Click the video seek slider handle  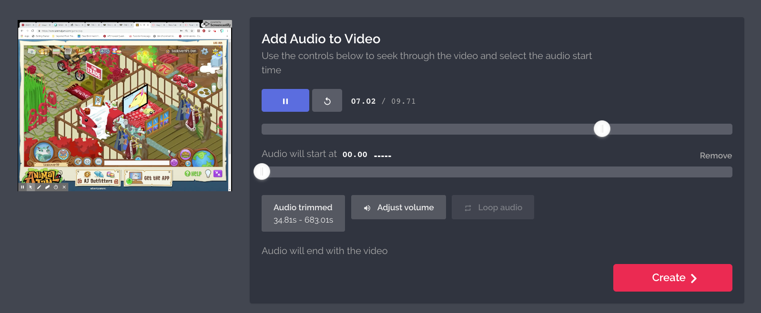(602, 129)
